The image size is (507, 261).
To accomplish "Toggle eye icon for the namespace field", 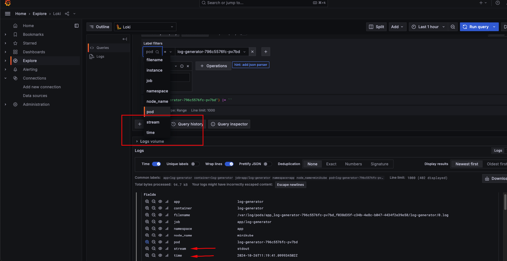I will click(x=160, y=228).
